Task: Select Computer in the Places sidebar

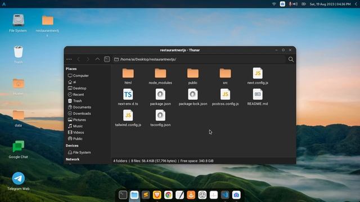Action: point(78,76)
